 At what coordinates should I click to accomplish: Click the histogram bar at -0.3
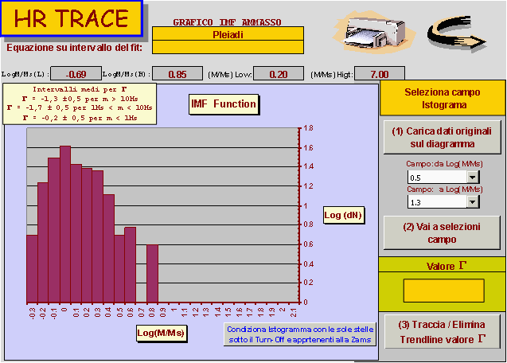pyautogui.click(x=32, y=269)
